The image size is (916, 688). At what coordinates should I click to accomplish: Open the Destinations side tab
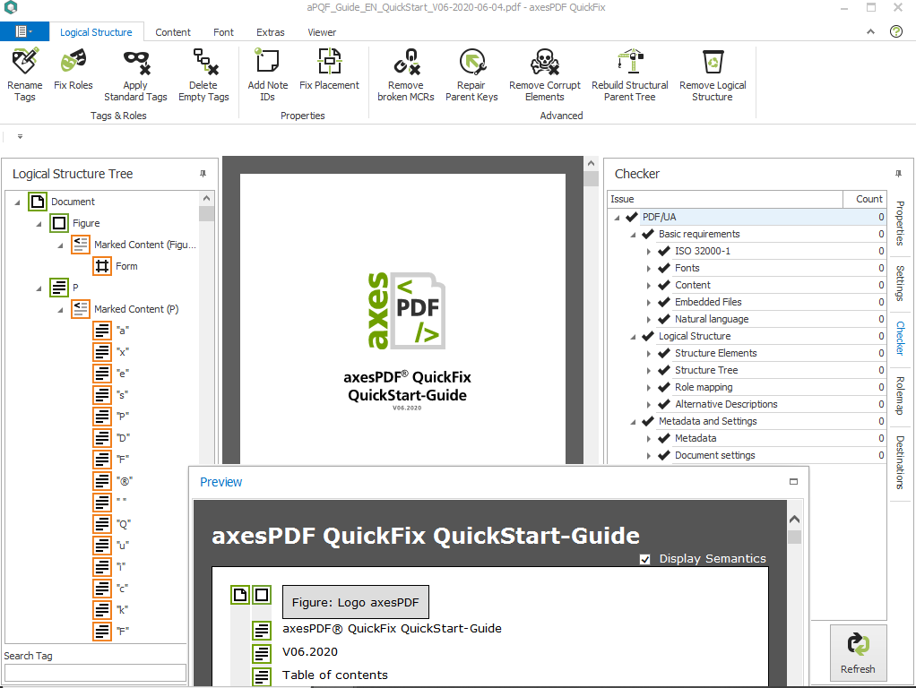point(900,462)
